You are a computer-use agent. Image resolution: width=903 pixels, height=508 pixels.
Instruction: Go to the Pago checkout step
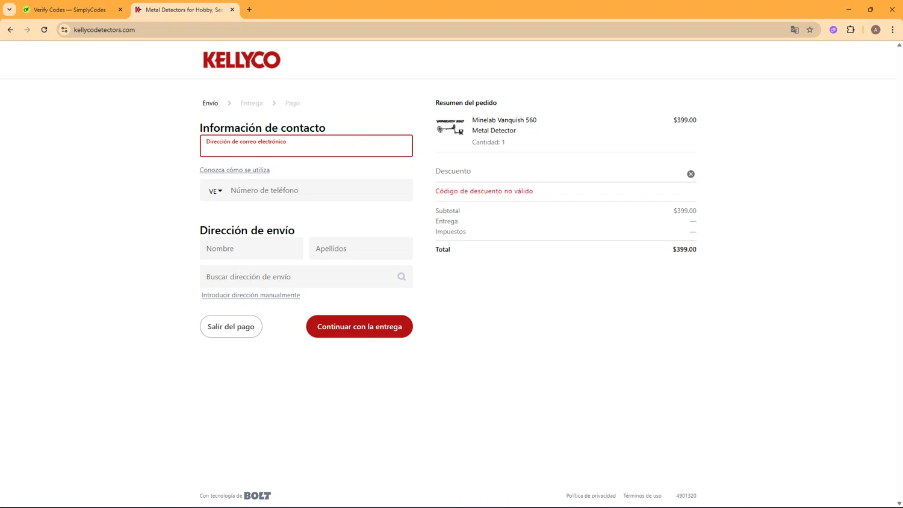point(293,103)
